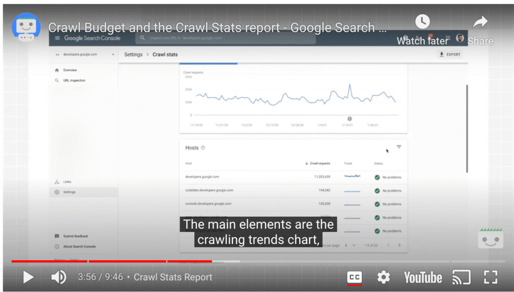Viewport: 514px width, 292px height.
Task: Click the Links icon in the sidebar
Action: tap(57, 182)
